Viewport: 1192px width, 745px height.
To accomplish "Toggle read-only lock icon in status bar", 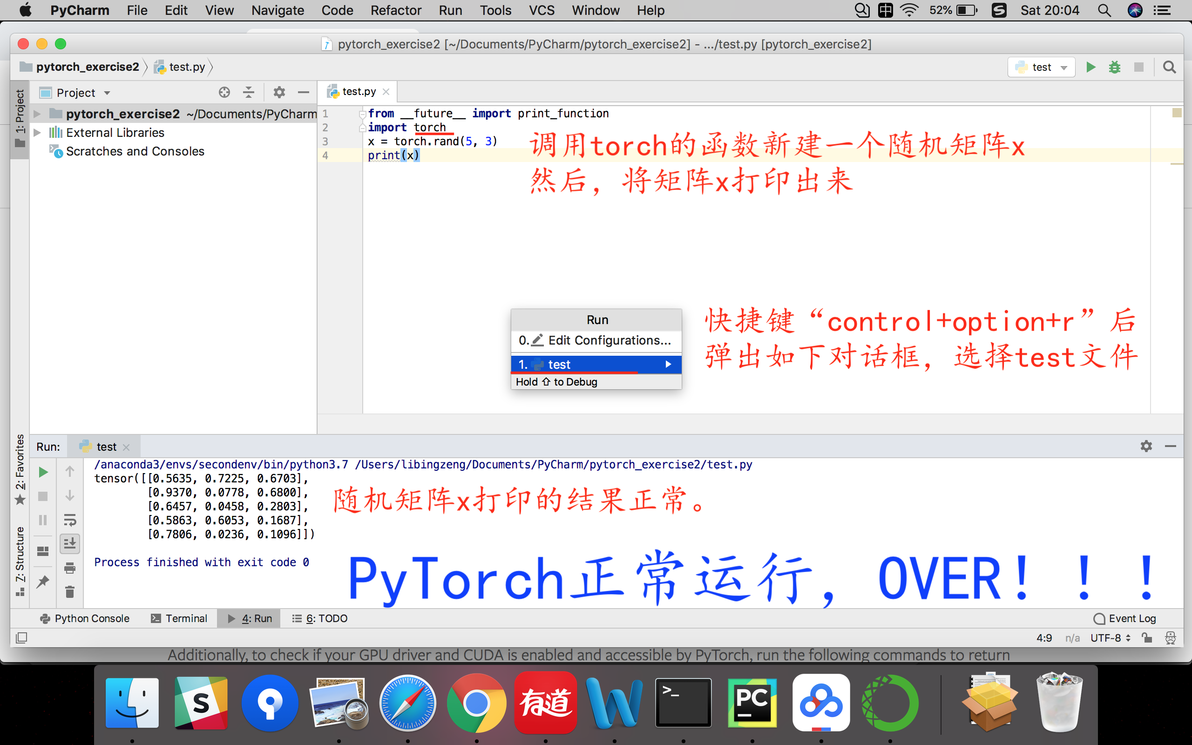I will click(x=1147, y=638).
